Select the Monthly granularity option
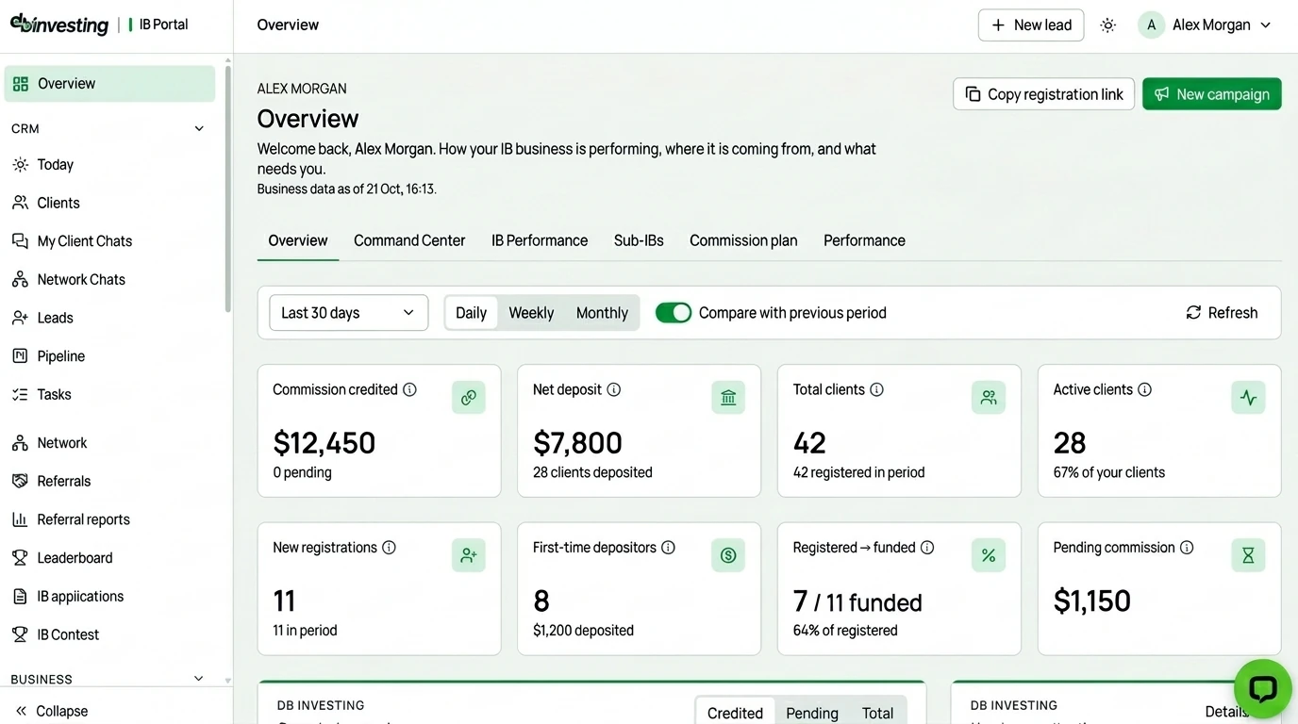 click(602, 313)
